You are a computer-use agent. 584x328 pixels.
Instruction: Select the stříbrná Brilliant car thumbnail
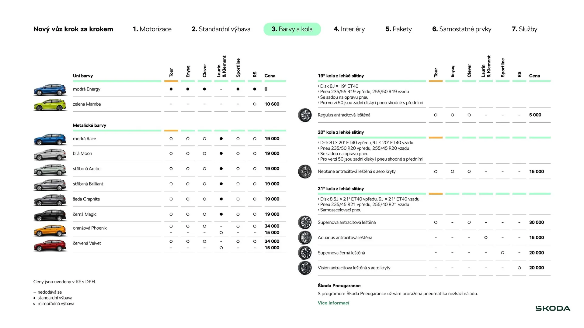click(x=50, y=185)
